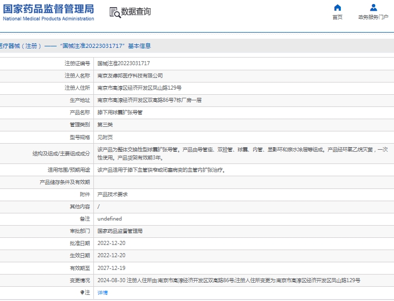
Task: Select approving department 国家药品监督管理局 value
Action: pyautogui.click(x=120, y=231)
